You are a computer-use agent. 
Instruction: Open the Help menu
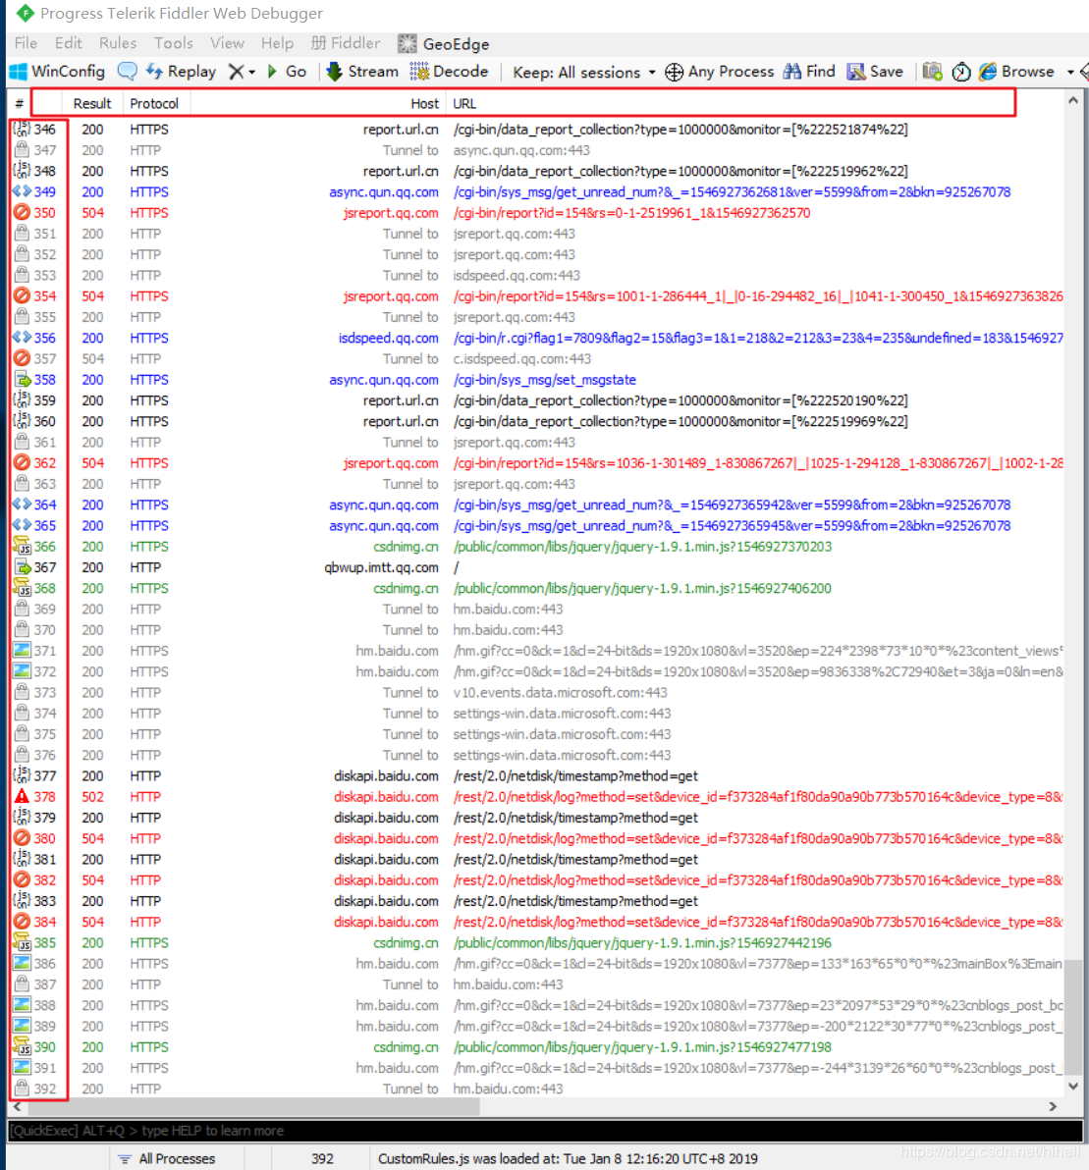click(277, 43)
